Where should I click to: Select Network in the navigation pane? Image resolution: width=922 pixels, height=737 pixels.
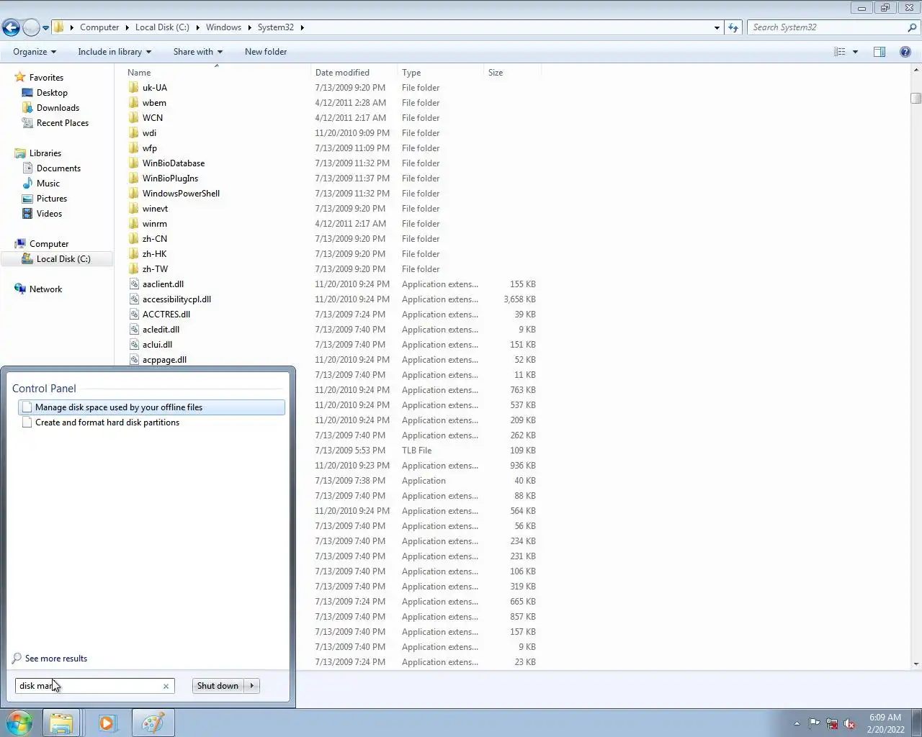45,289
